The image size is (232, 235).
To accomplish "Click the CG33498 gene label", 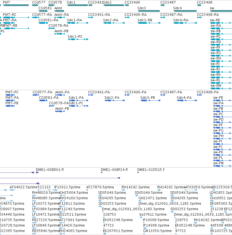I will pos(204,2).
